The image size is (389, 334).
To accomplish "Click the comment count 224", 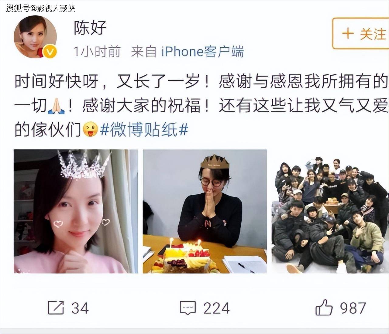I will tap(216, 308).
